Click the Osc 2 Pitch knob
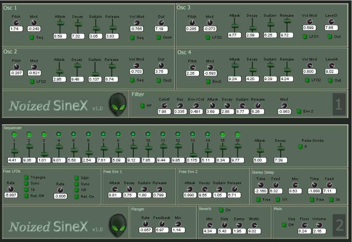Viewport: 352px width, 242px height. point(16,67)
